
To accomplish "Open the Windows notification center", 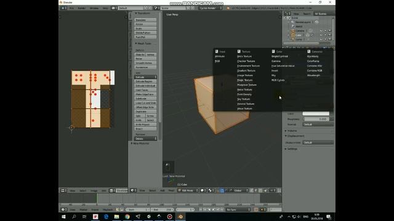I will tap(328, 217).
